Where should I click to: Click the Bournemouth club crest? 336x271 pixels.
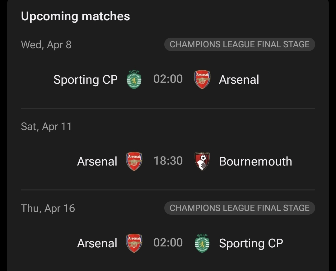pyautogui.click(x=202, y=161)
